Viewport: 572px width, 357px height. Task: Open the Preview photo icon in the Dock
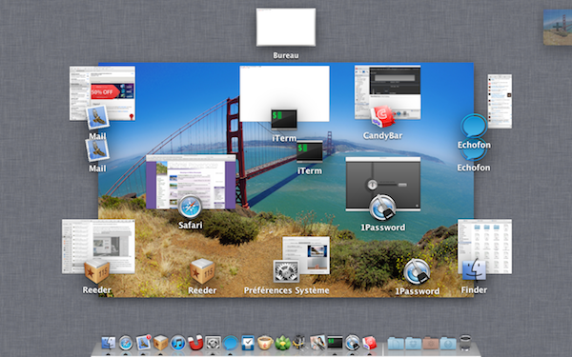(317, 343)
